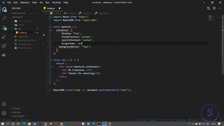Viewport: 224px width, 126px height.
Task: Click the CRLF end-of-line indicator
Action: coord(171,120)
